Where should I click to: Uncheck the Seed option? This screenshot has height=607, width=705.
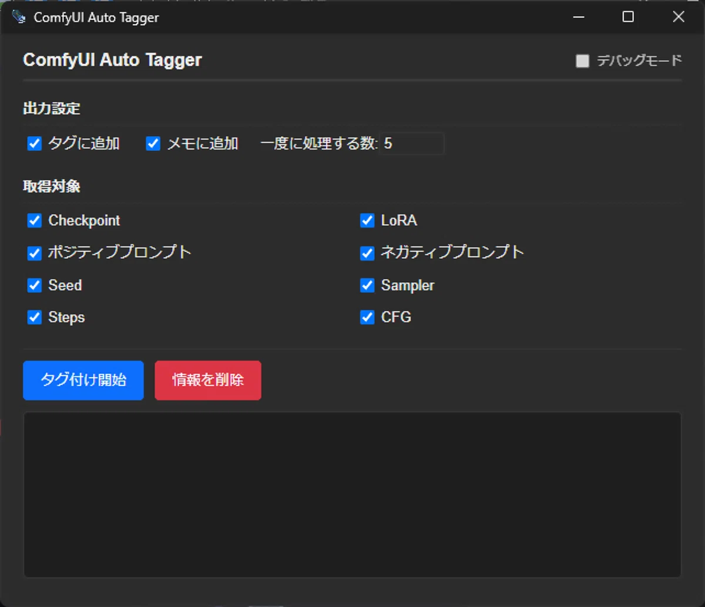35,285
